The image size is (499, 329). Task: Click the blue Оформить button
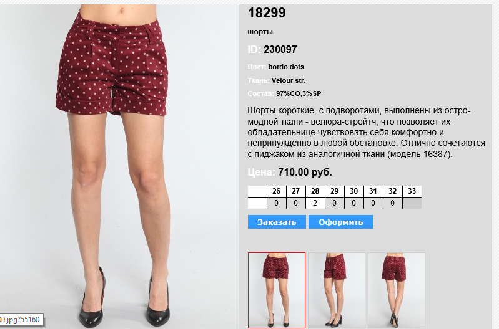[x=340, y=222]
